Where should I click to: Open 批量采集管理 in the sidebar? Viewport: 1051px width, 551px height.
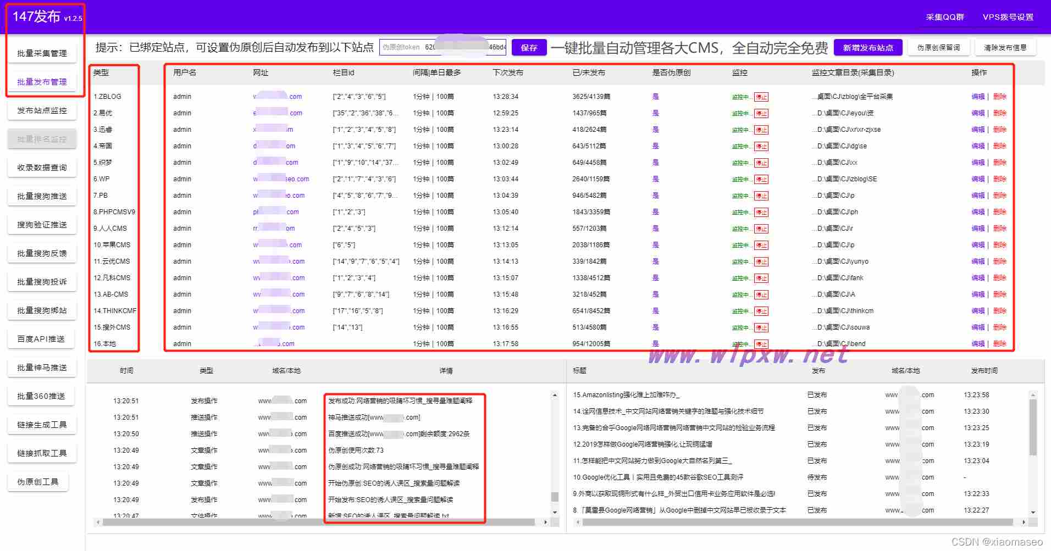[x=42, y=53]
